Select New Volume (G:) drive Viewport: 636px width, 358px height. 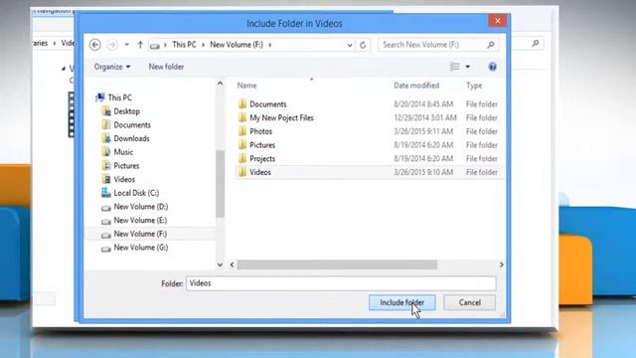(x=140, y=248)
